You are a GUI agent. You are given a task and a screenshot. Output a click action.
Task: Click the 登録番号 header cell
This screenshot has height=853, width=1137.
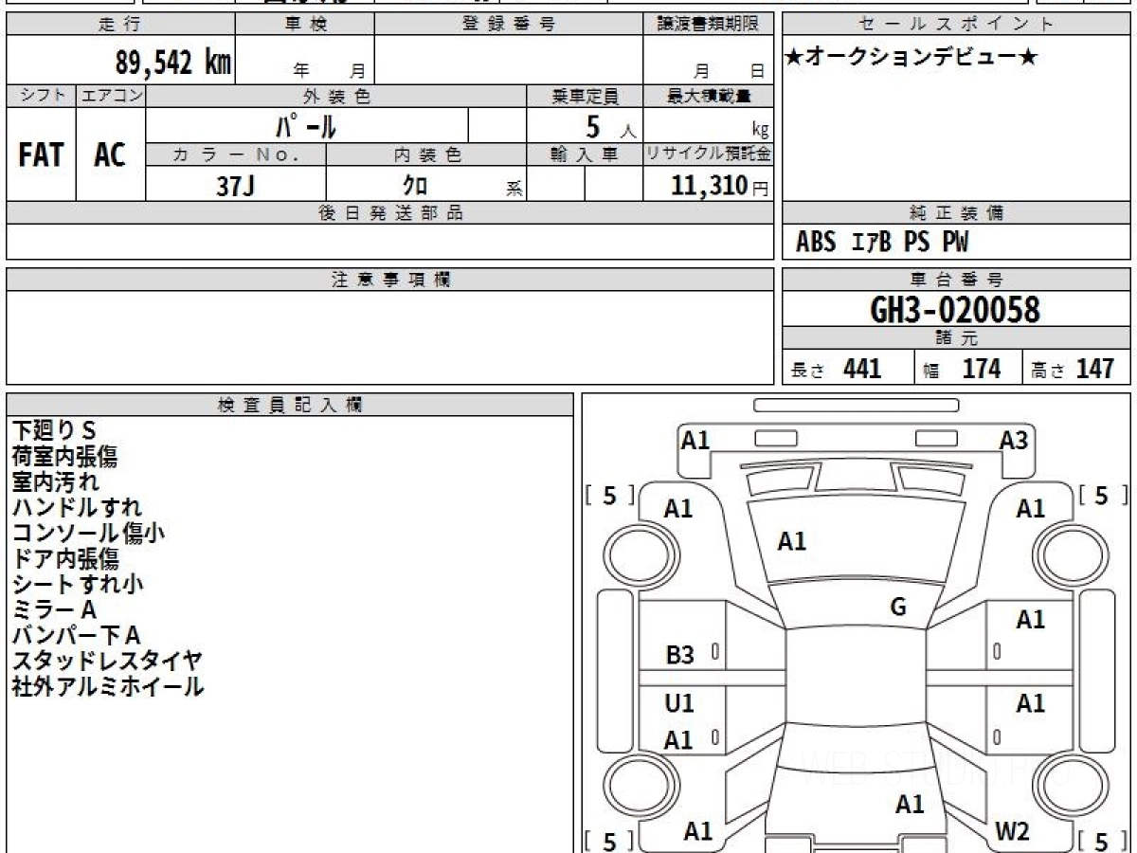point(509,25)
